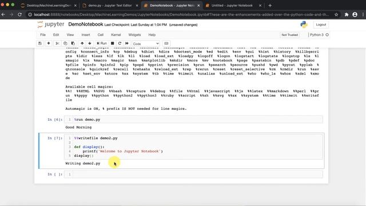Click the Logout button

click(x=321, y=25)
